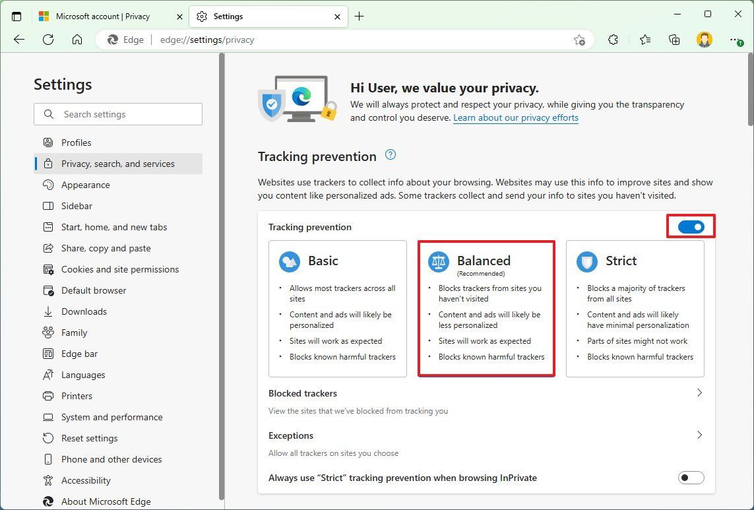Open the Settings and more menu

click(734, 40)
